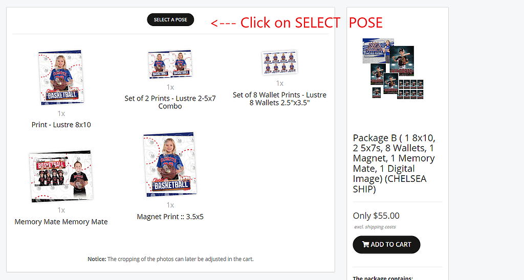The image size is (524, 280).
Task: Open the Memory Mate thumbnail image
Action: 61,176
